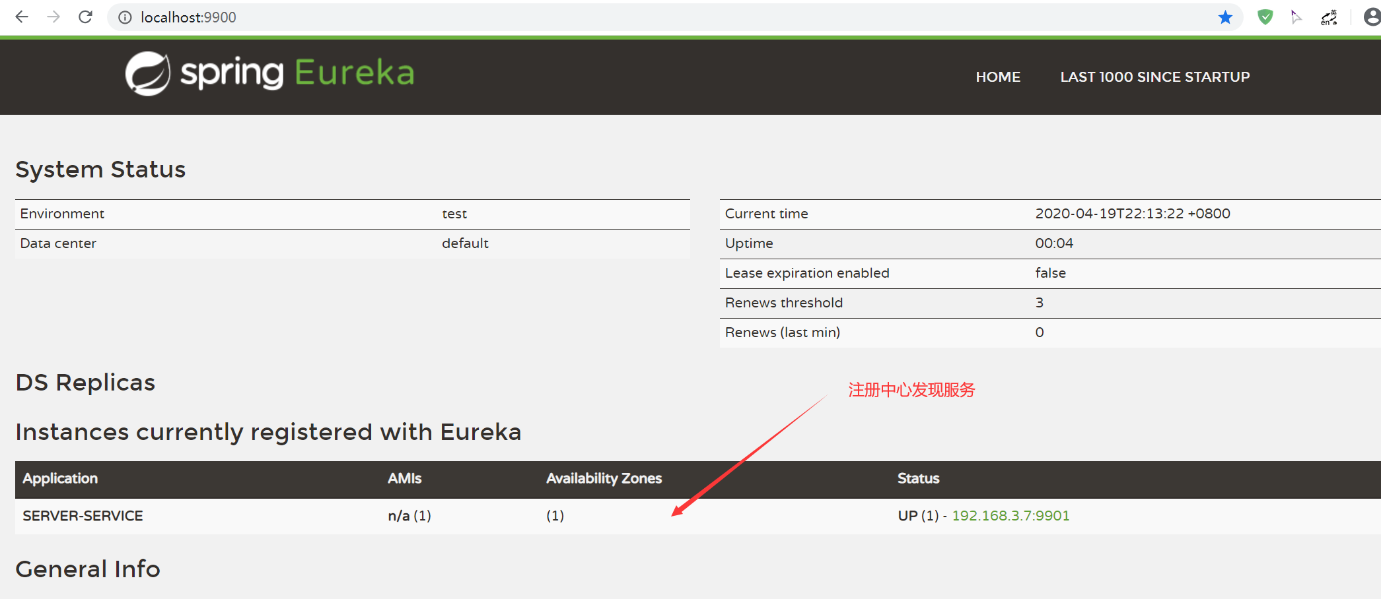Select the n/a (1) AMIs value
Viewport: 1381px width, 599px height.
[x=409, y=516]
